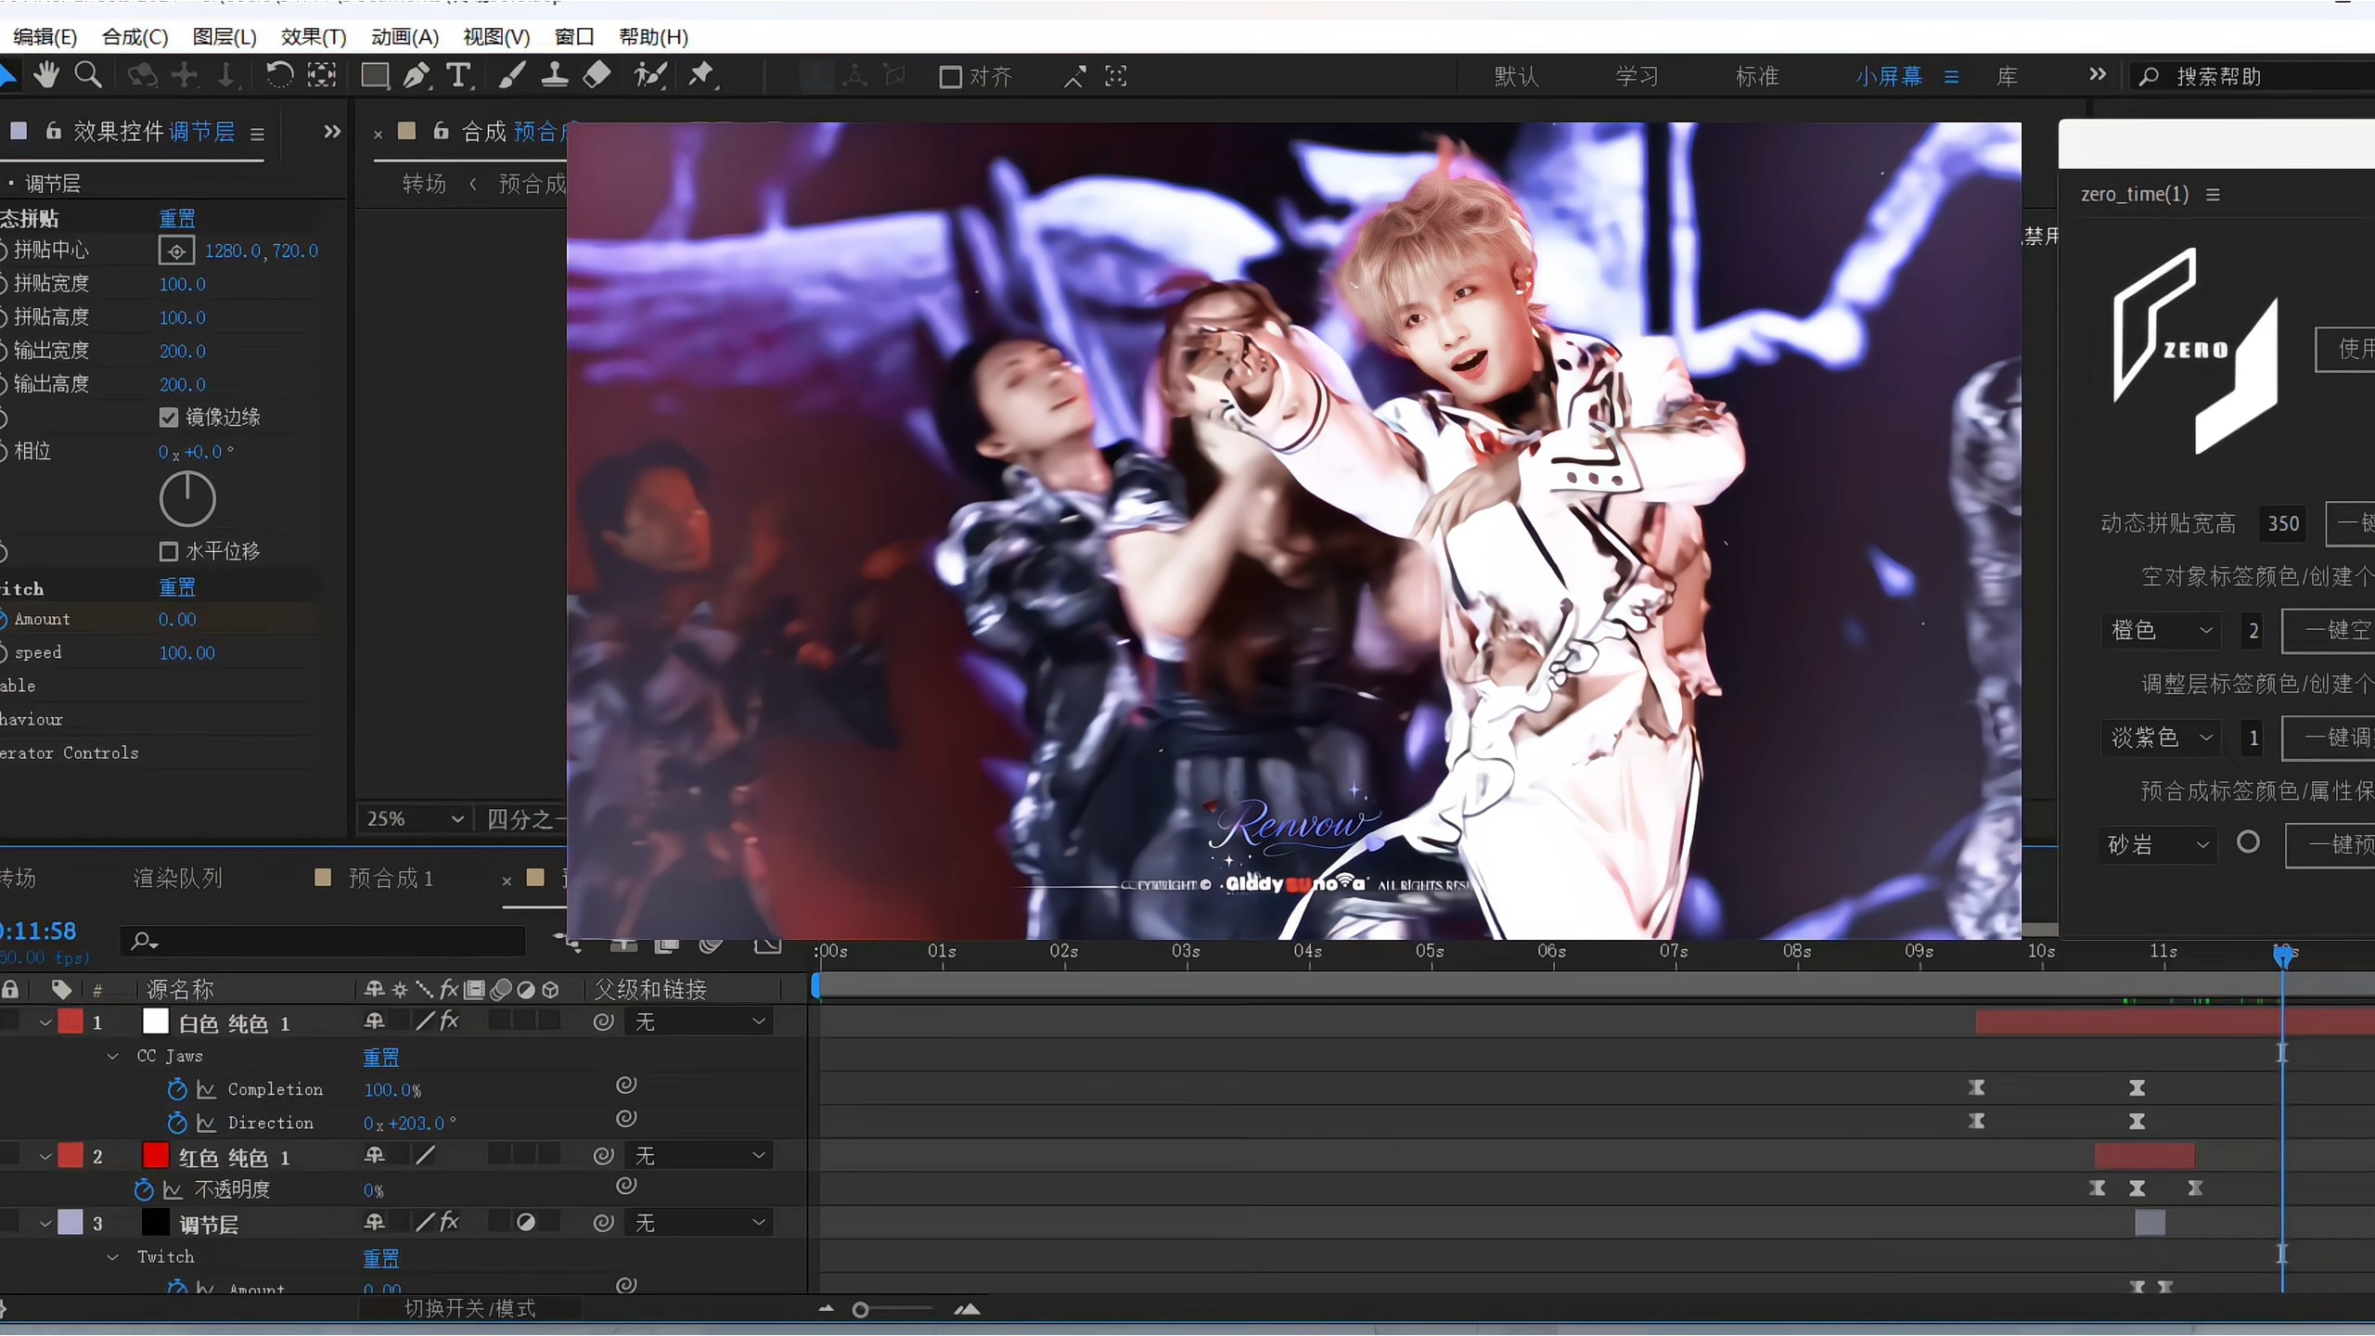Click the 切换开关/模式 button

470,1308
